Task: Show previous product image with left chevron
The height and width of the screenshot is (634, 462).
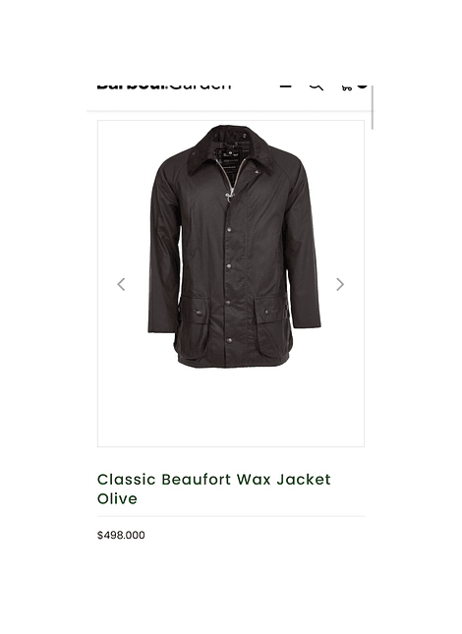Action: [121, 285]
